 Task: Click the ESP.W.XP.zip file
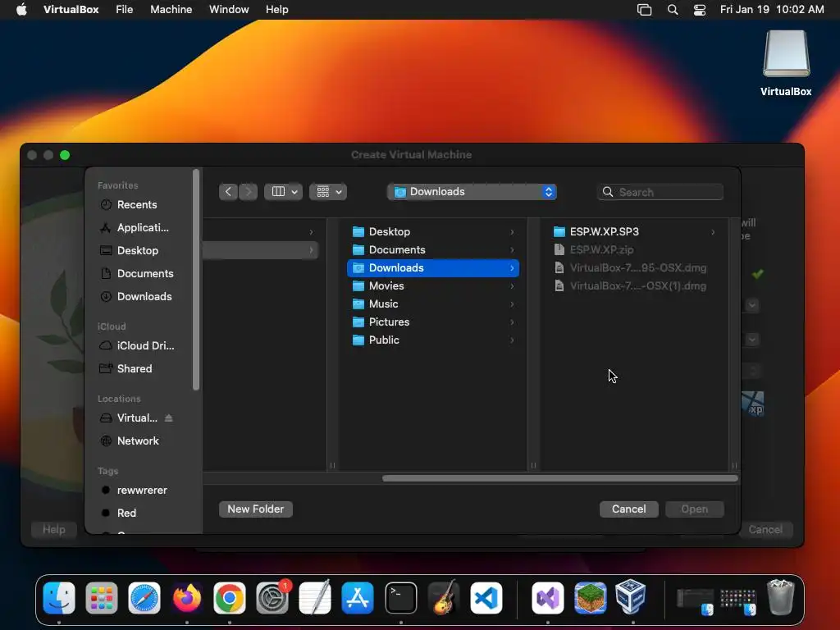[x=601, y=250]
